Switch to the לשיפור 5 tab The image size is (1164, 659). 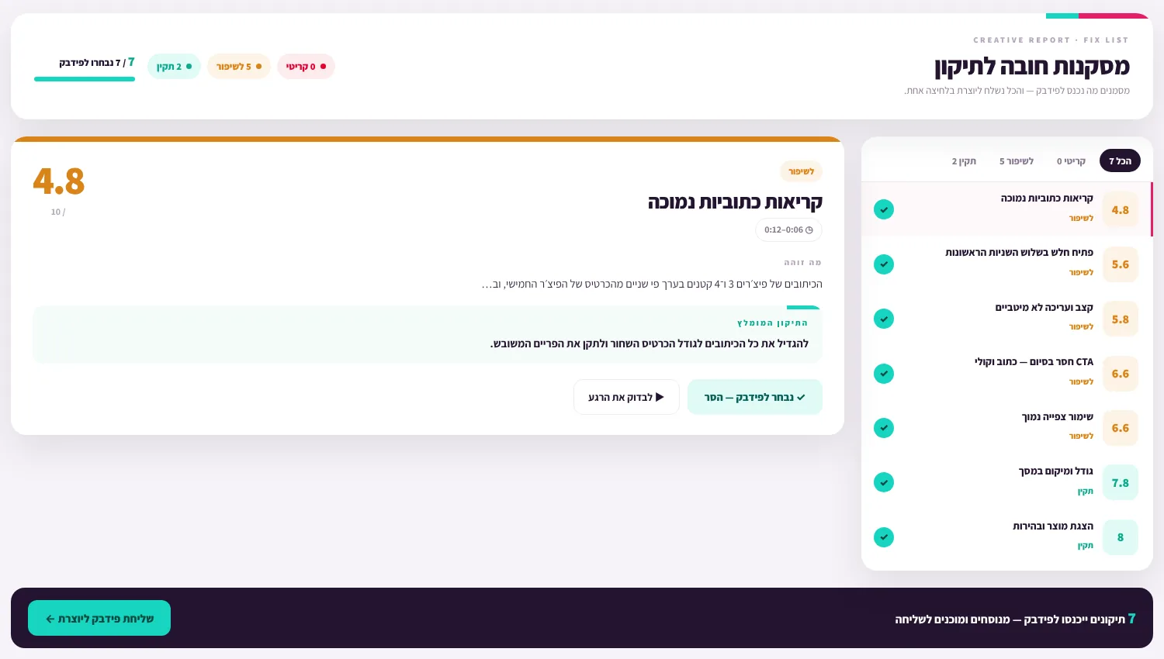click(1017, 160)
